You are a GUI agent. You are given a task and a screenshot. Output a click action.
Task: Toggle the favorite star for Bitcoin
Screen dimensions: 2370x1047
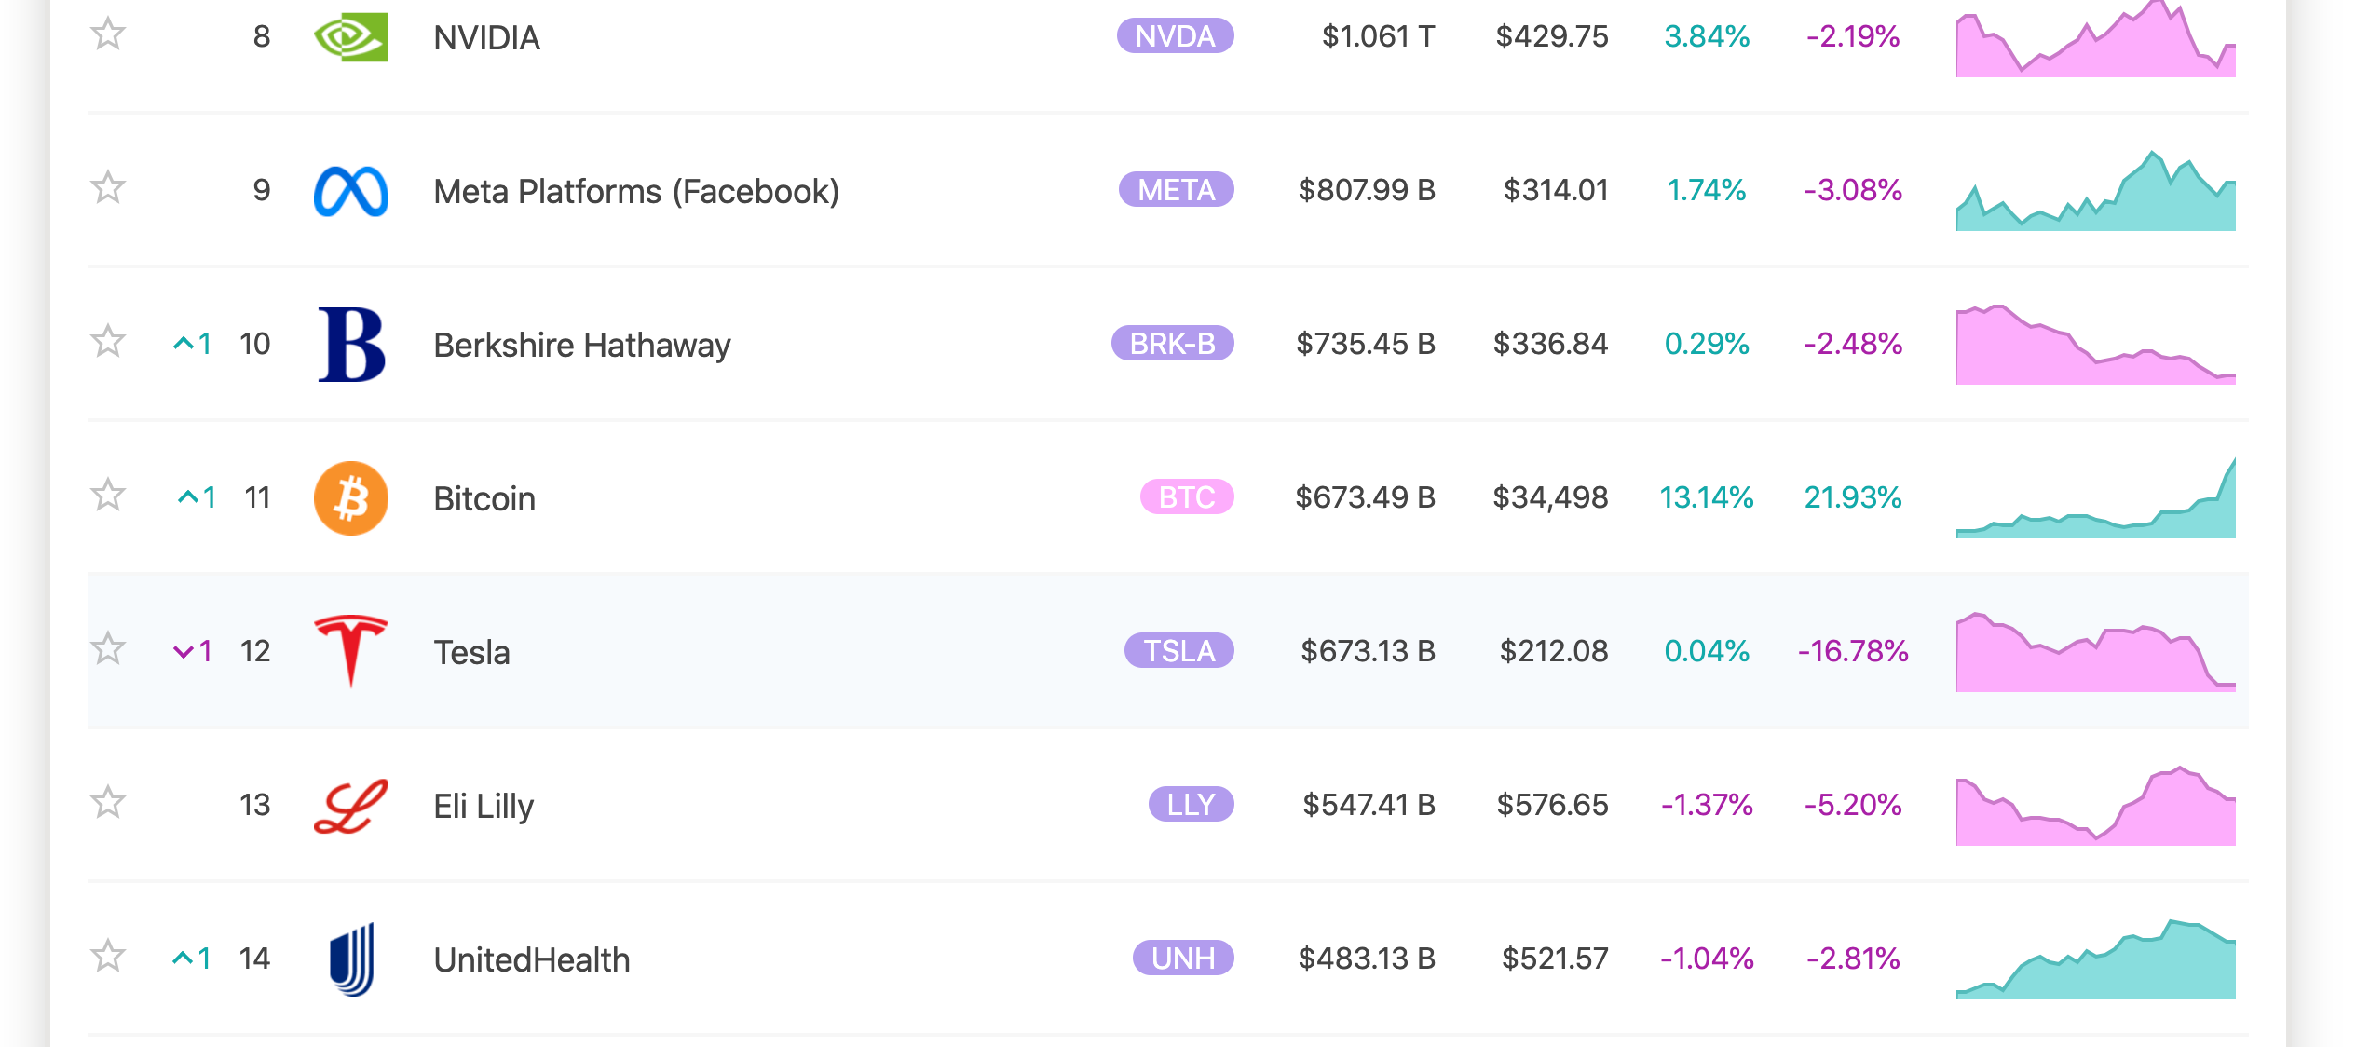click(108, 495)
